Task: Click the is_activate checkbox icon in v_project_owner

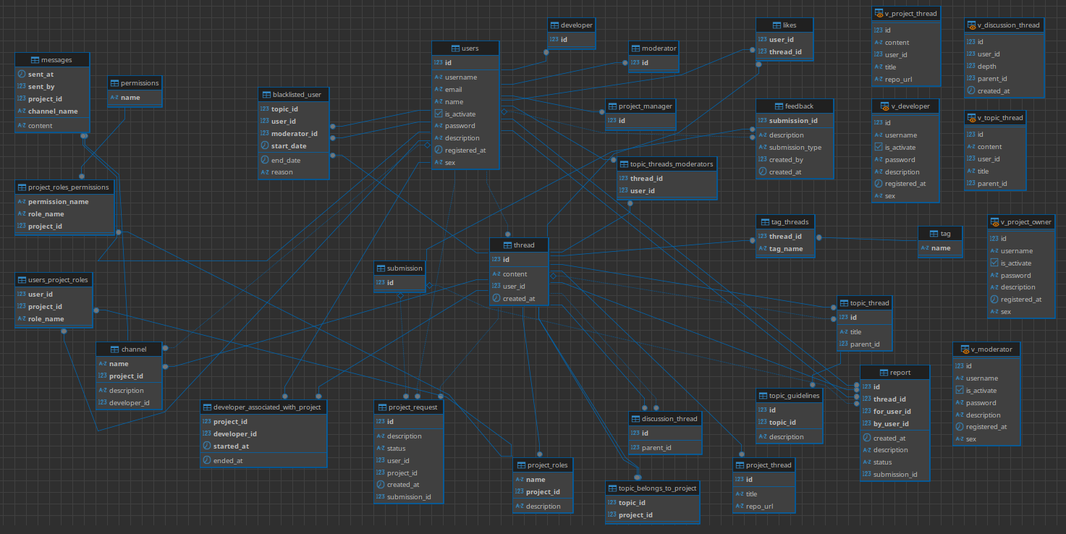Action: pyautogui.click(x=994, y=263)
